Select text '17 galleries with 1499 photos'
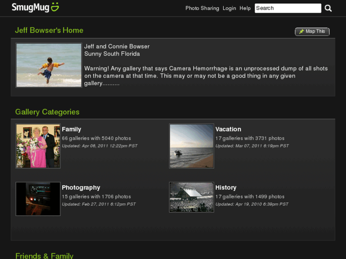The image size is (346, 259). tap(250, 197)
